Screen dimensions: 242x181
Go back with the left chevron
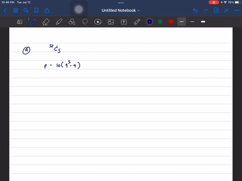click(x=5, y=11)
